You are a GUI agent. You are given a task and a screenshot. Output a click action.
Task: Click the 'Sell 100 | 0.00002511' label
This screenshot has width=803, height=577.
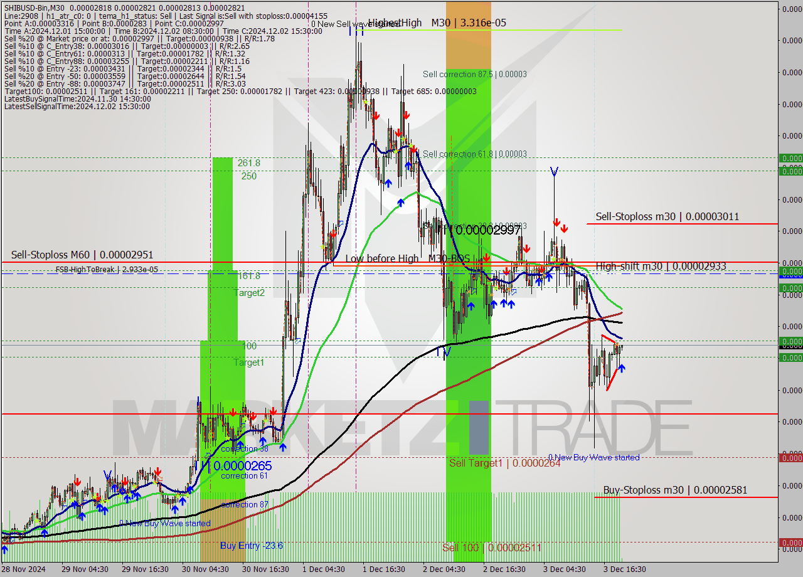[x=492, y=548]
